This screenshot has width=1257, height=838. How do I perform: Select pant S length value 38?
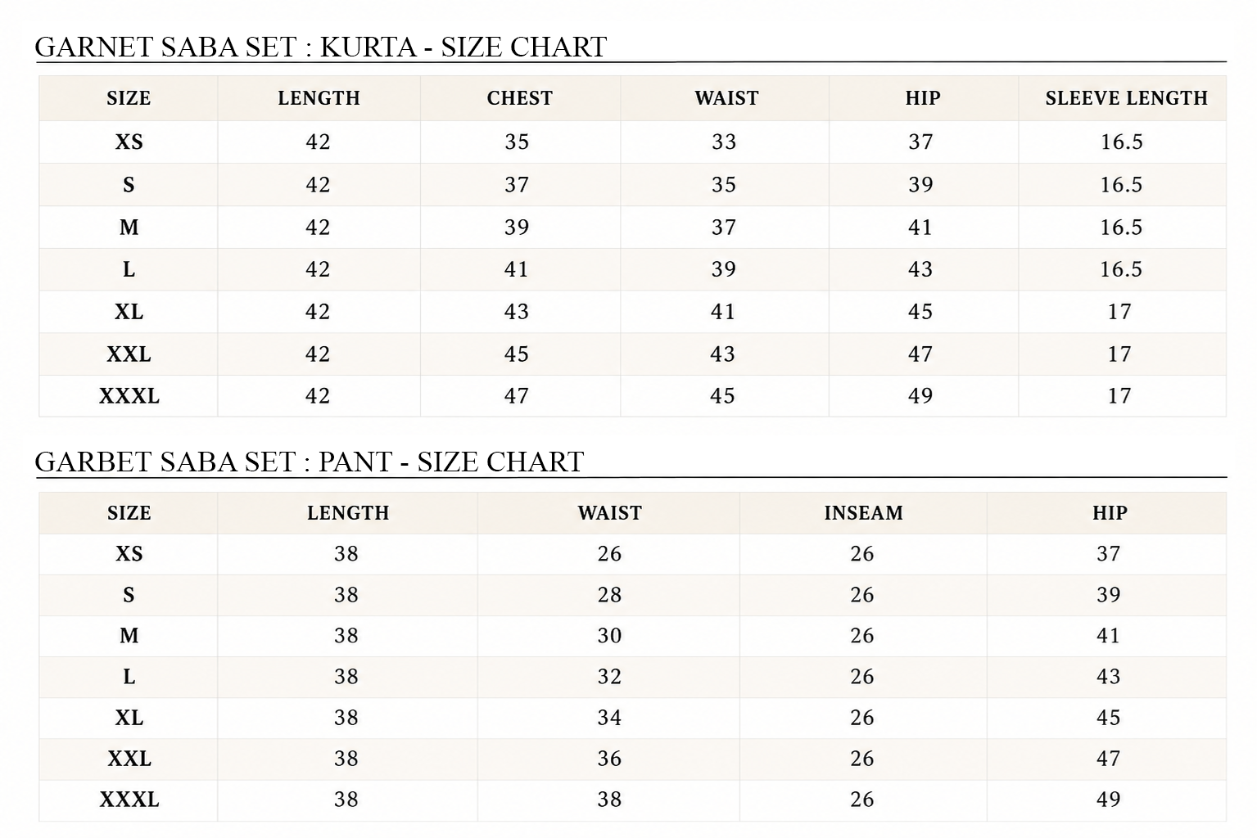[x=346, y=595]
